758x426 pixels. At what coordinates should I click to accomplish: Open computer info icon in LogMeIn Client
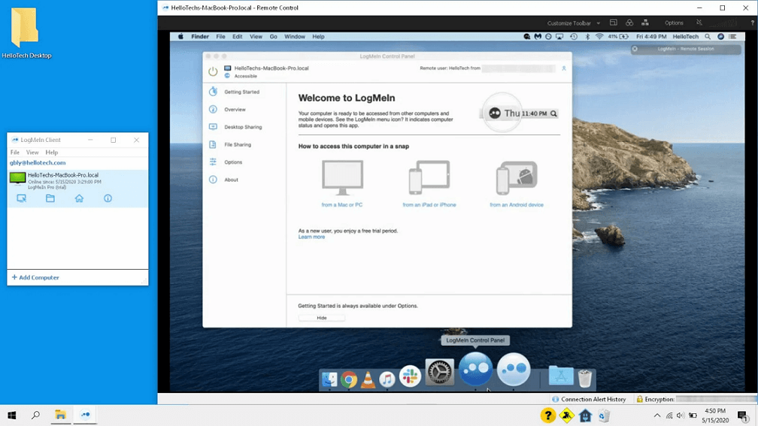click(x=108, y=198)
